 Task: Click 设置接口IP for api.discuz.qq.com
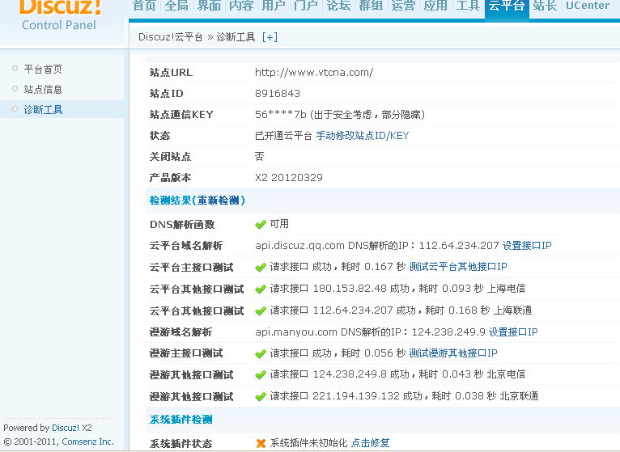point(527,245)
